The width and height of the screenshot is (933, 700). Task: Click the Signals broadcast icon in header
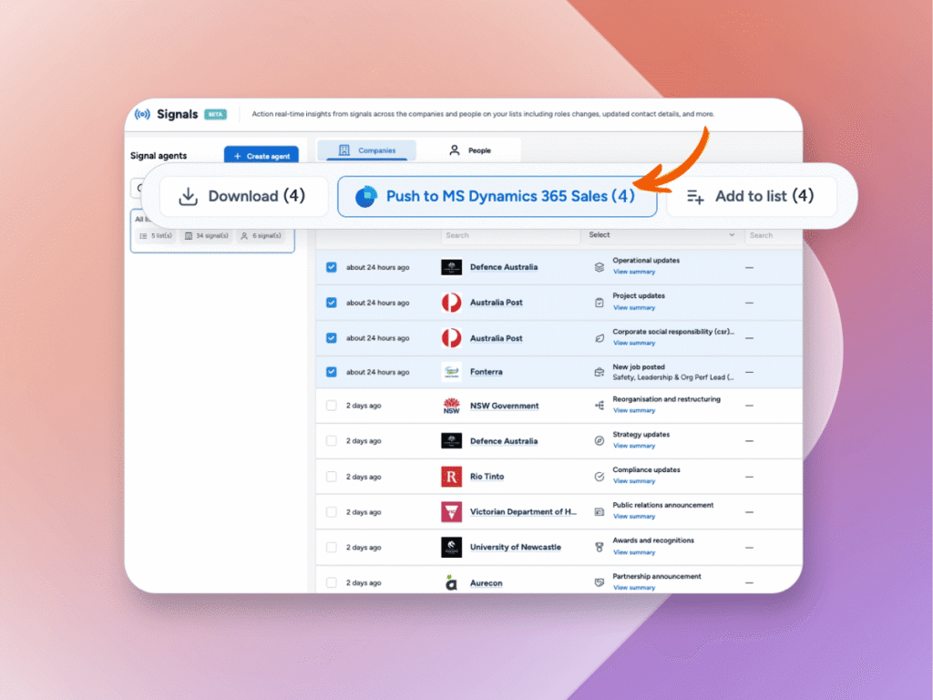142,115
